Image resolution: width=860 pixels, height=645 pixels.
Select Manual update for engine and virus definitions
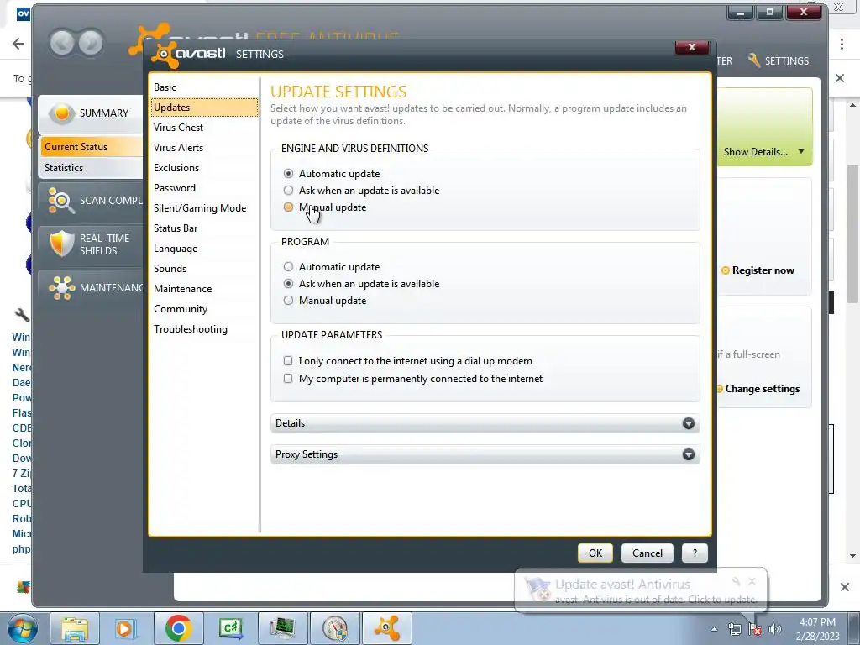pyautogui.click(x=288, y=207)
